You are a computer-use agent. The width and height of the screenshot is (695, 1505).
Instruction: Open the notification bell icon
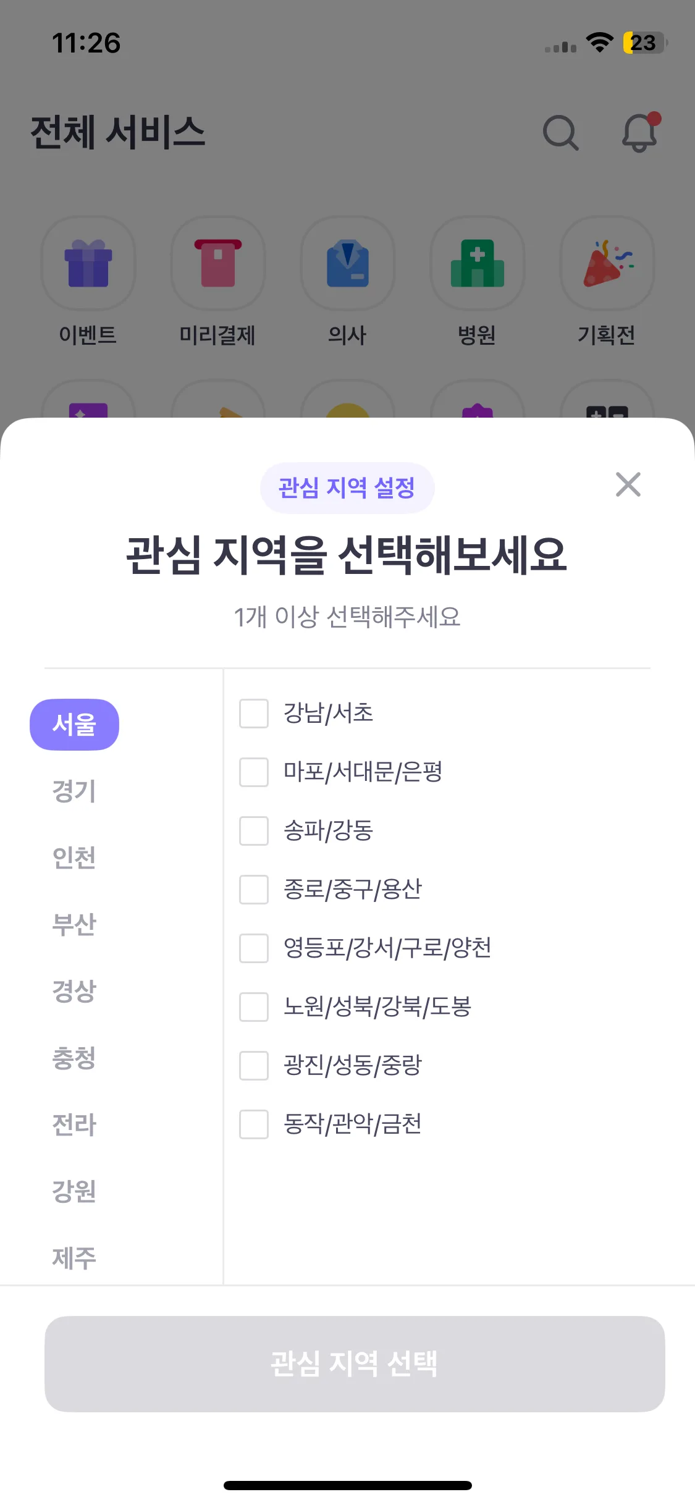(639, 133)
